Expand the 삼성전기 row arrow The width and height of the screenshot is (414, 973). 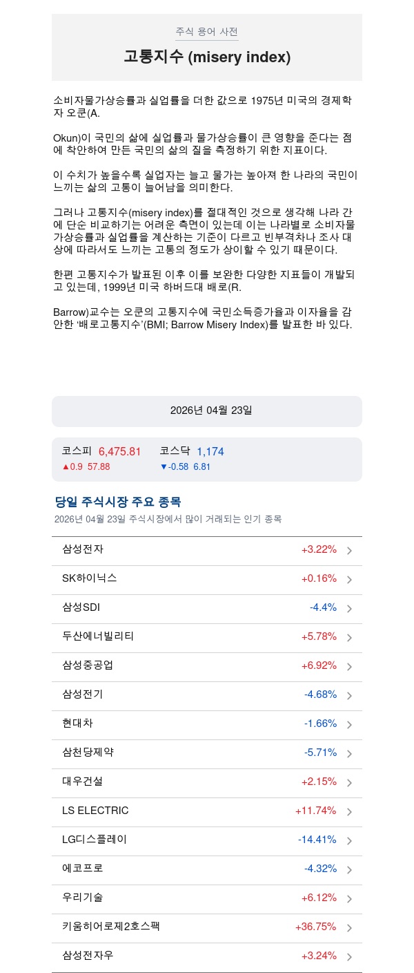[349, 696]
